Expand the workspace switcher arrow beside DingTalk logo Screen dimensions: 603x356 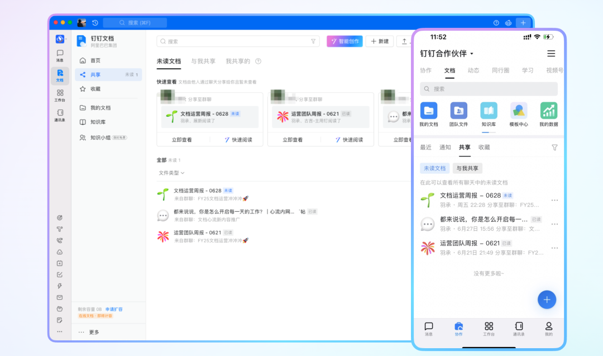tap(66, 39)
